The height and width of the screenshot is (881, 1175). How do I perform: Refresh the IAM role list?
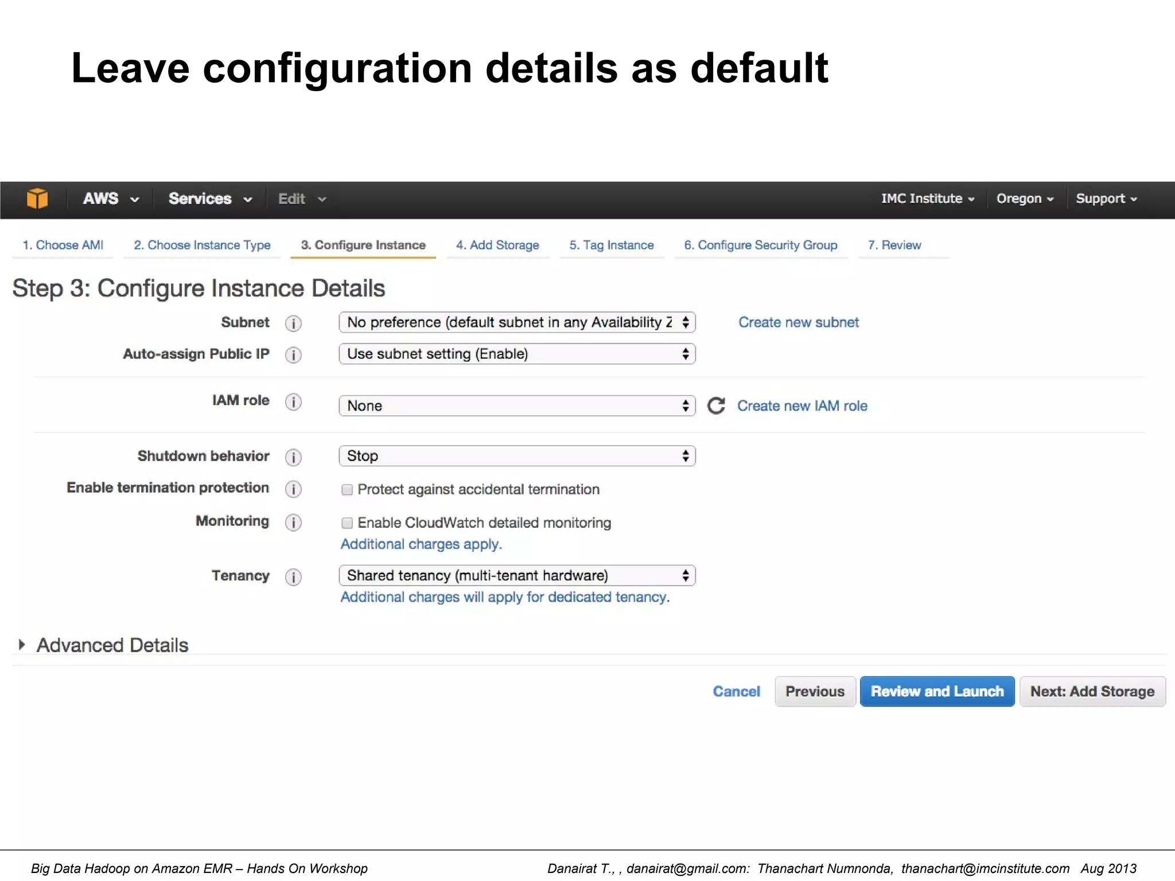tap(716, 406)
